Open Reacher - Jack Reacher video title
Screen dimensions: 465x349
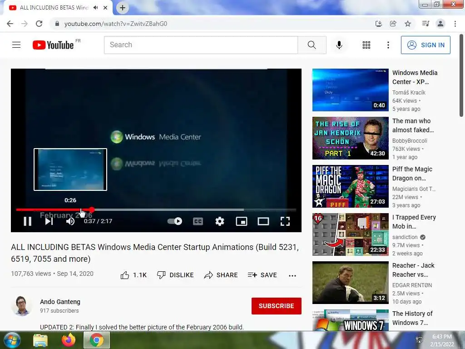click(x=413, y=270)
